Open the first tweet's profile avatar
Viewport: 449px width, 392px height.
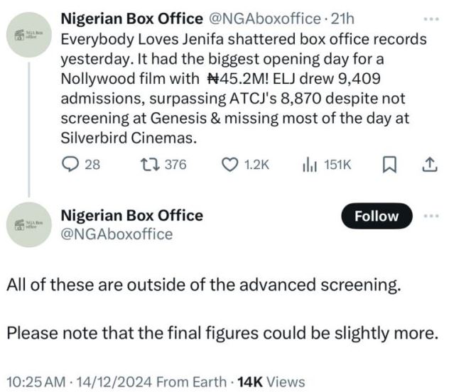[x=28, y=34]
